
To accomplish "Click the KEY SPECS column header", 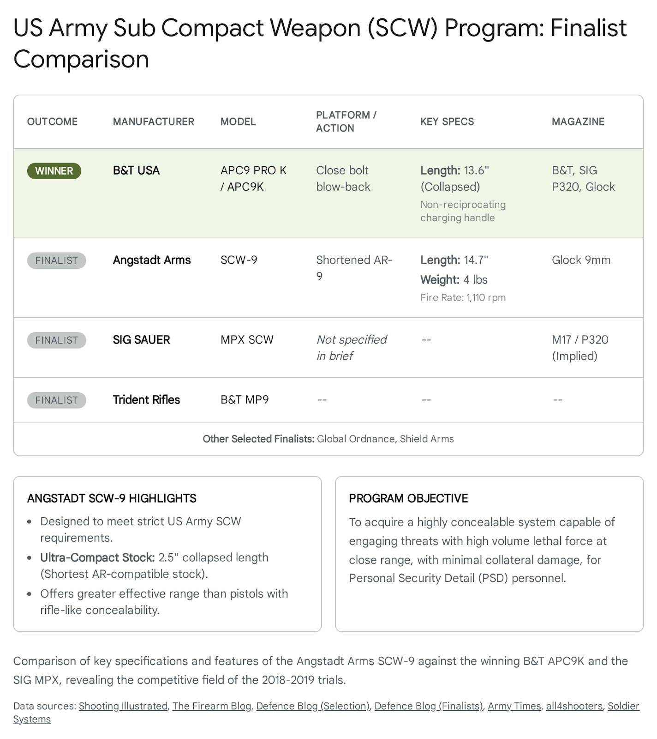I will click(447, 121).
